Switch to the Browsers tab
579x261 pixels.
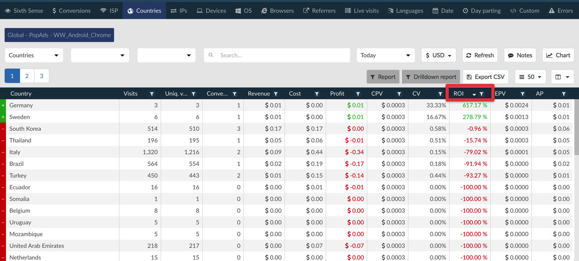pos(277,10)
